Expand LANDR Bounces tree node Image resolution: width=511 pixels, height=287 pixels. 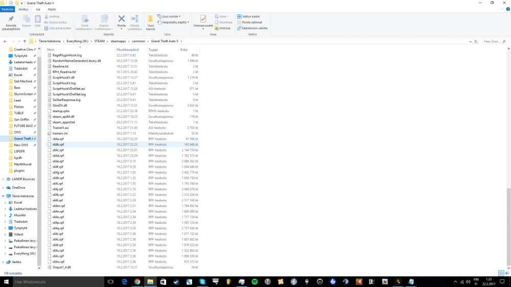[3, 179]
